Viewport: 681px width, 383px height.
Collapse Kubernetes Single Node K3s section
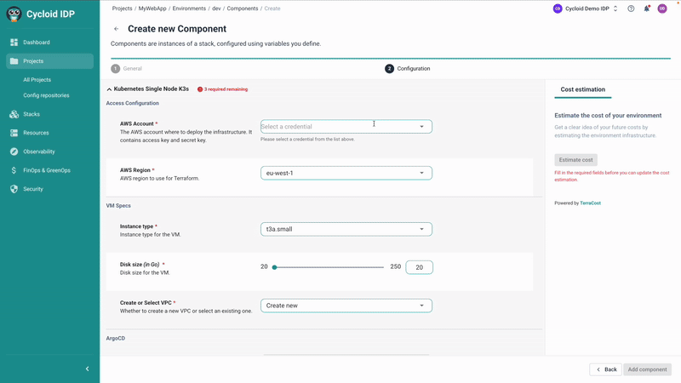(x=110, y=89)
